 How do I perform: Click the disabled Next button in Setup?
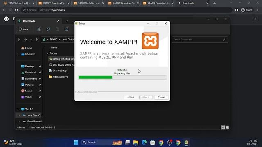click(x=146, y=97)
